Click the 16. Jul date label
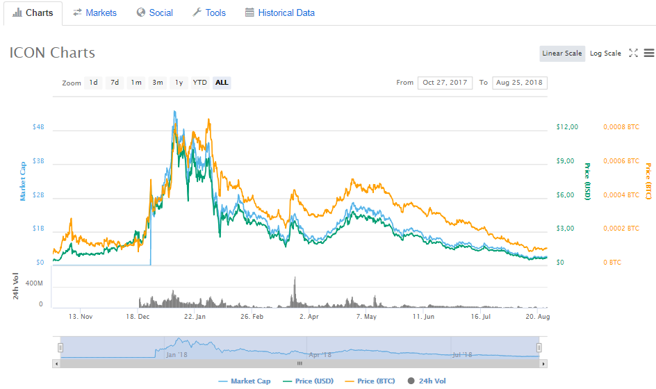The height and width of the screenshot is (389, 656). tap(481, 317)
